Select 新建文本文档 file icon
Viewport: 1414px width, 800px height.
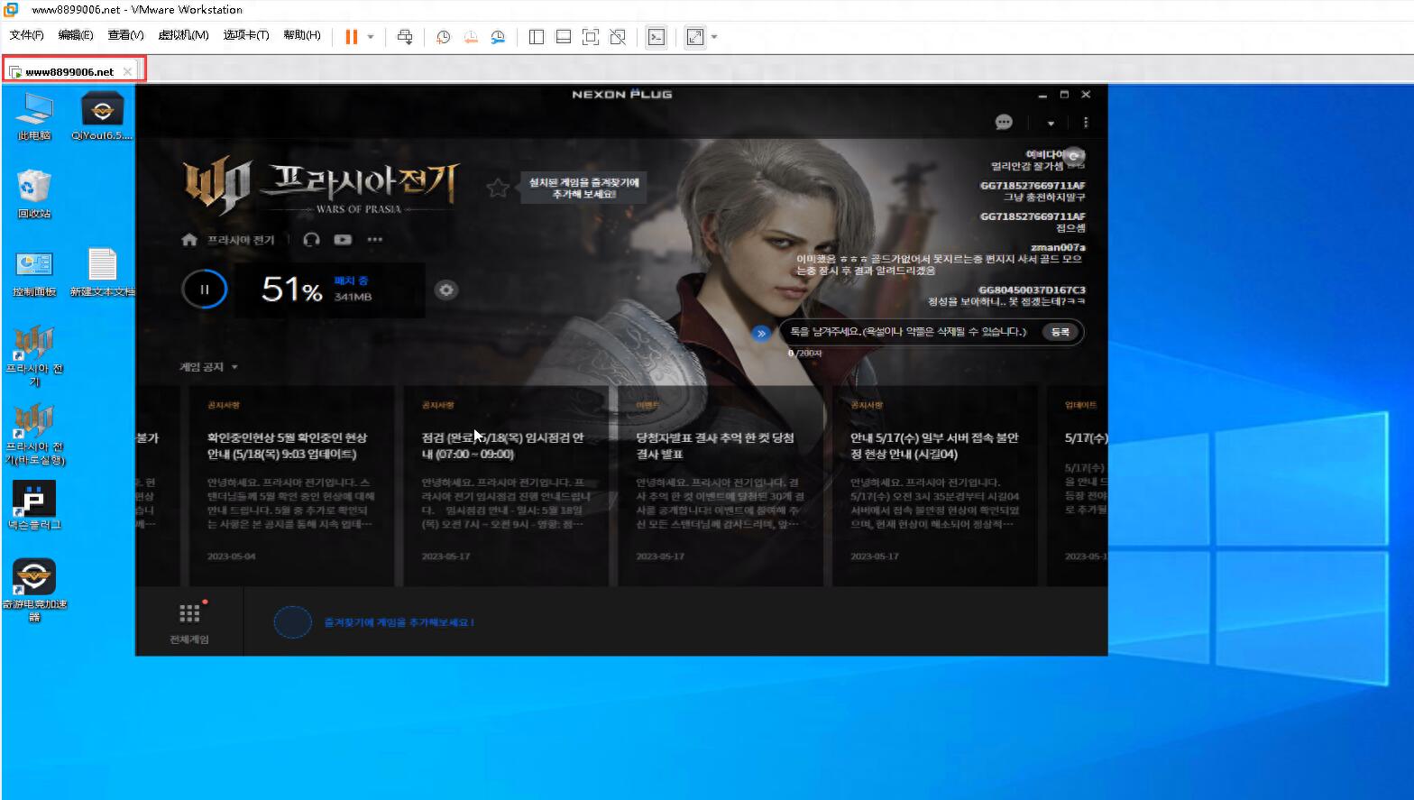click(102, 273)
